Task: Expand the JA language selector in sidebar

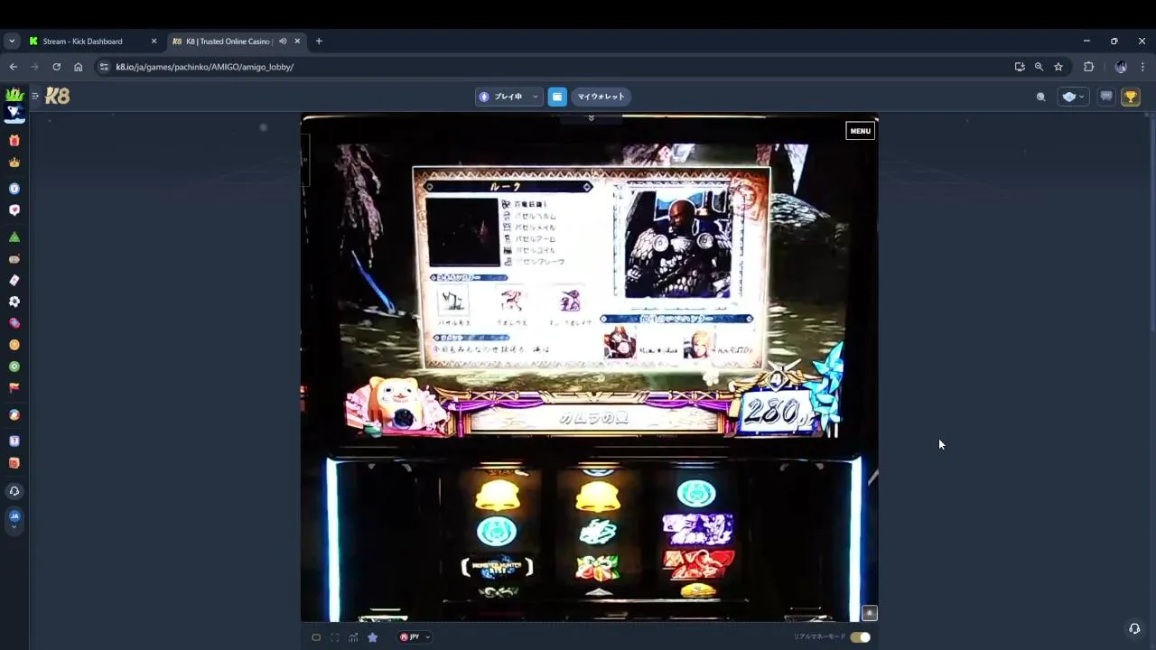Action: [14, 519]
